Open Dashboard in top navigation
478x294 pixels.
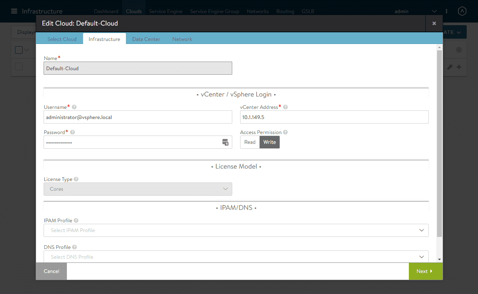(x=106, y=11)
